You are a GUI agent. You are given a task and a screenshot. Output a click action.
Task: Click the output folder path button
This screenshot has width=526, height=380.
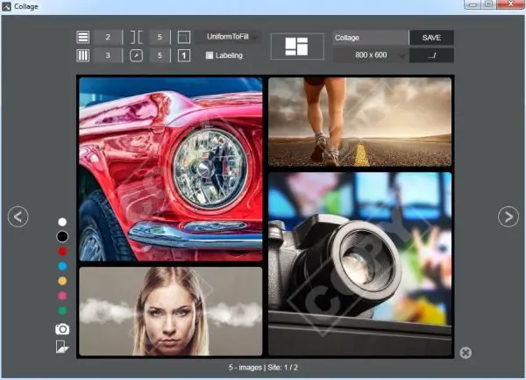coord(431,55)
